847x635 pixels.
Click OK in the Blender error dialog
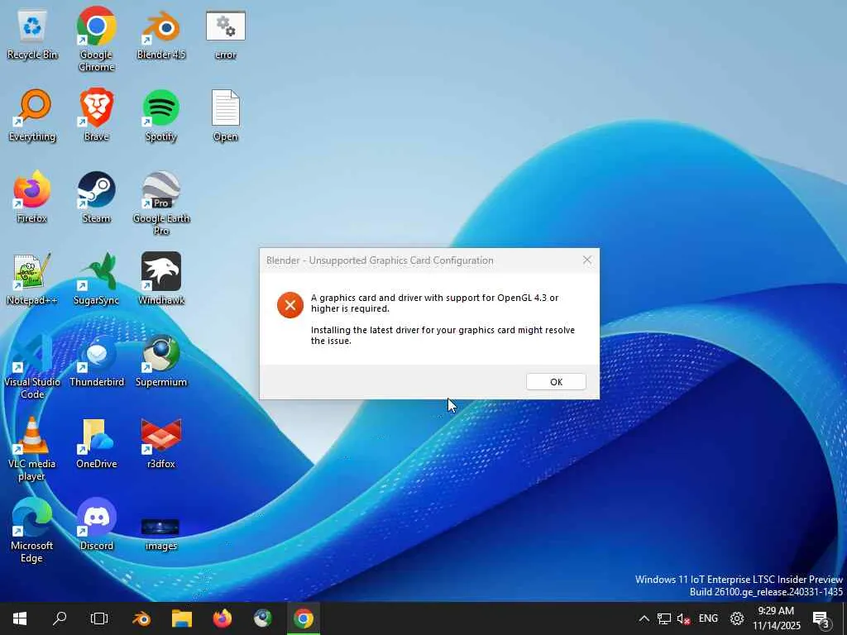[x=556, y=382]
